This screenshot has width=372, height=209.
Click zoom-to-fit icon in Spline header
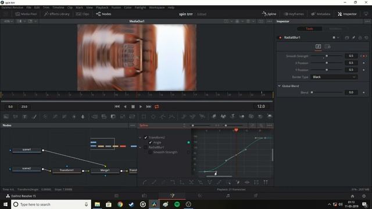tap(252, 125)
